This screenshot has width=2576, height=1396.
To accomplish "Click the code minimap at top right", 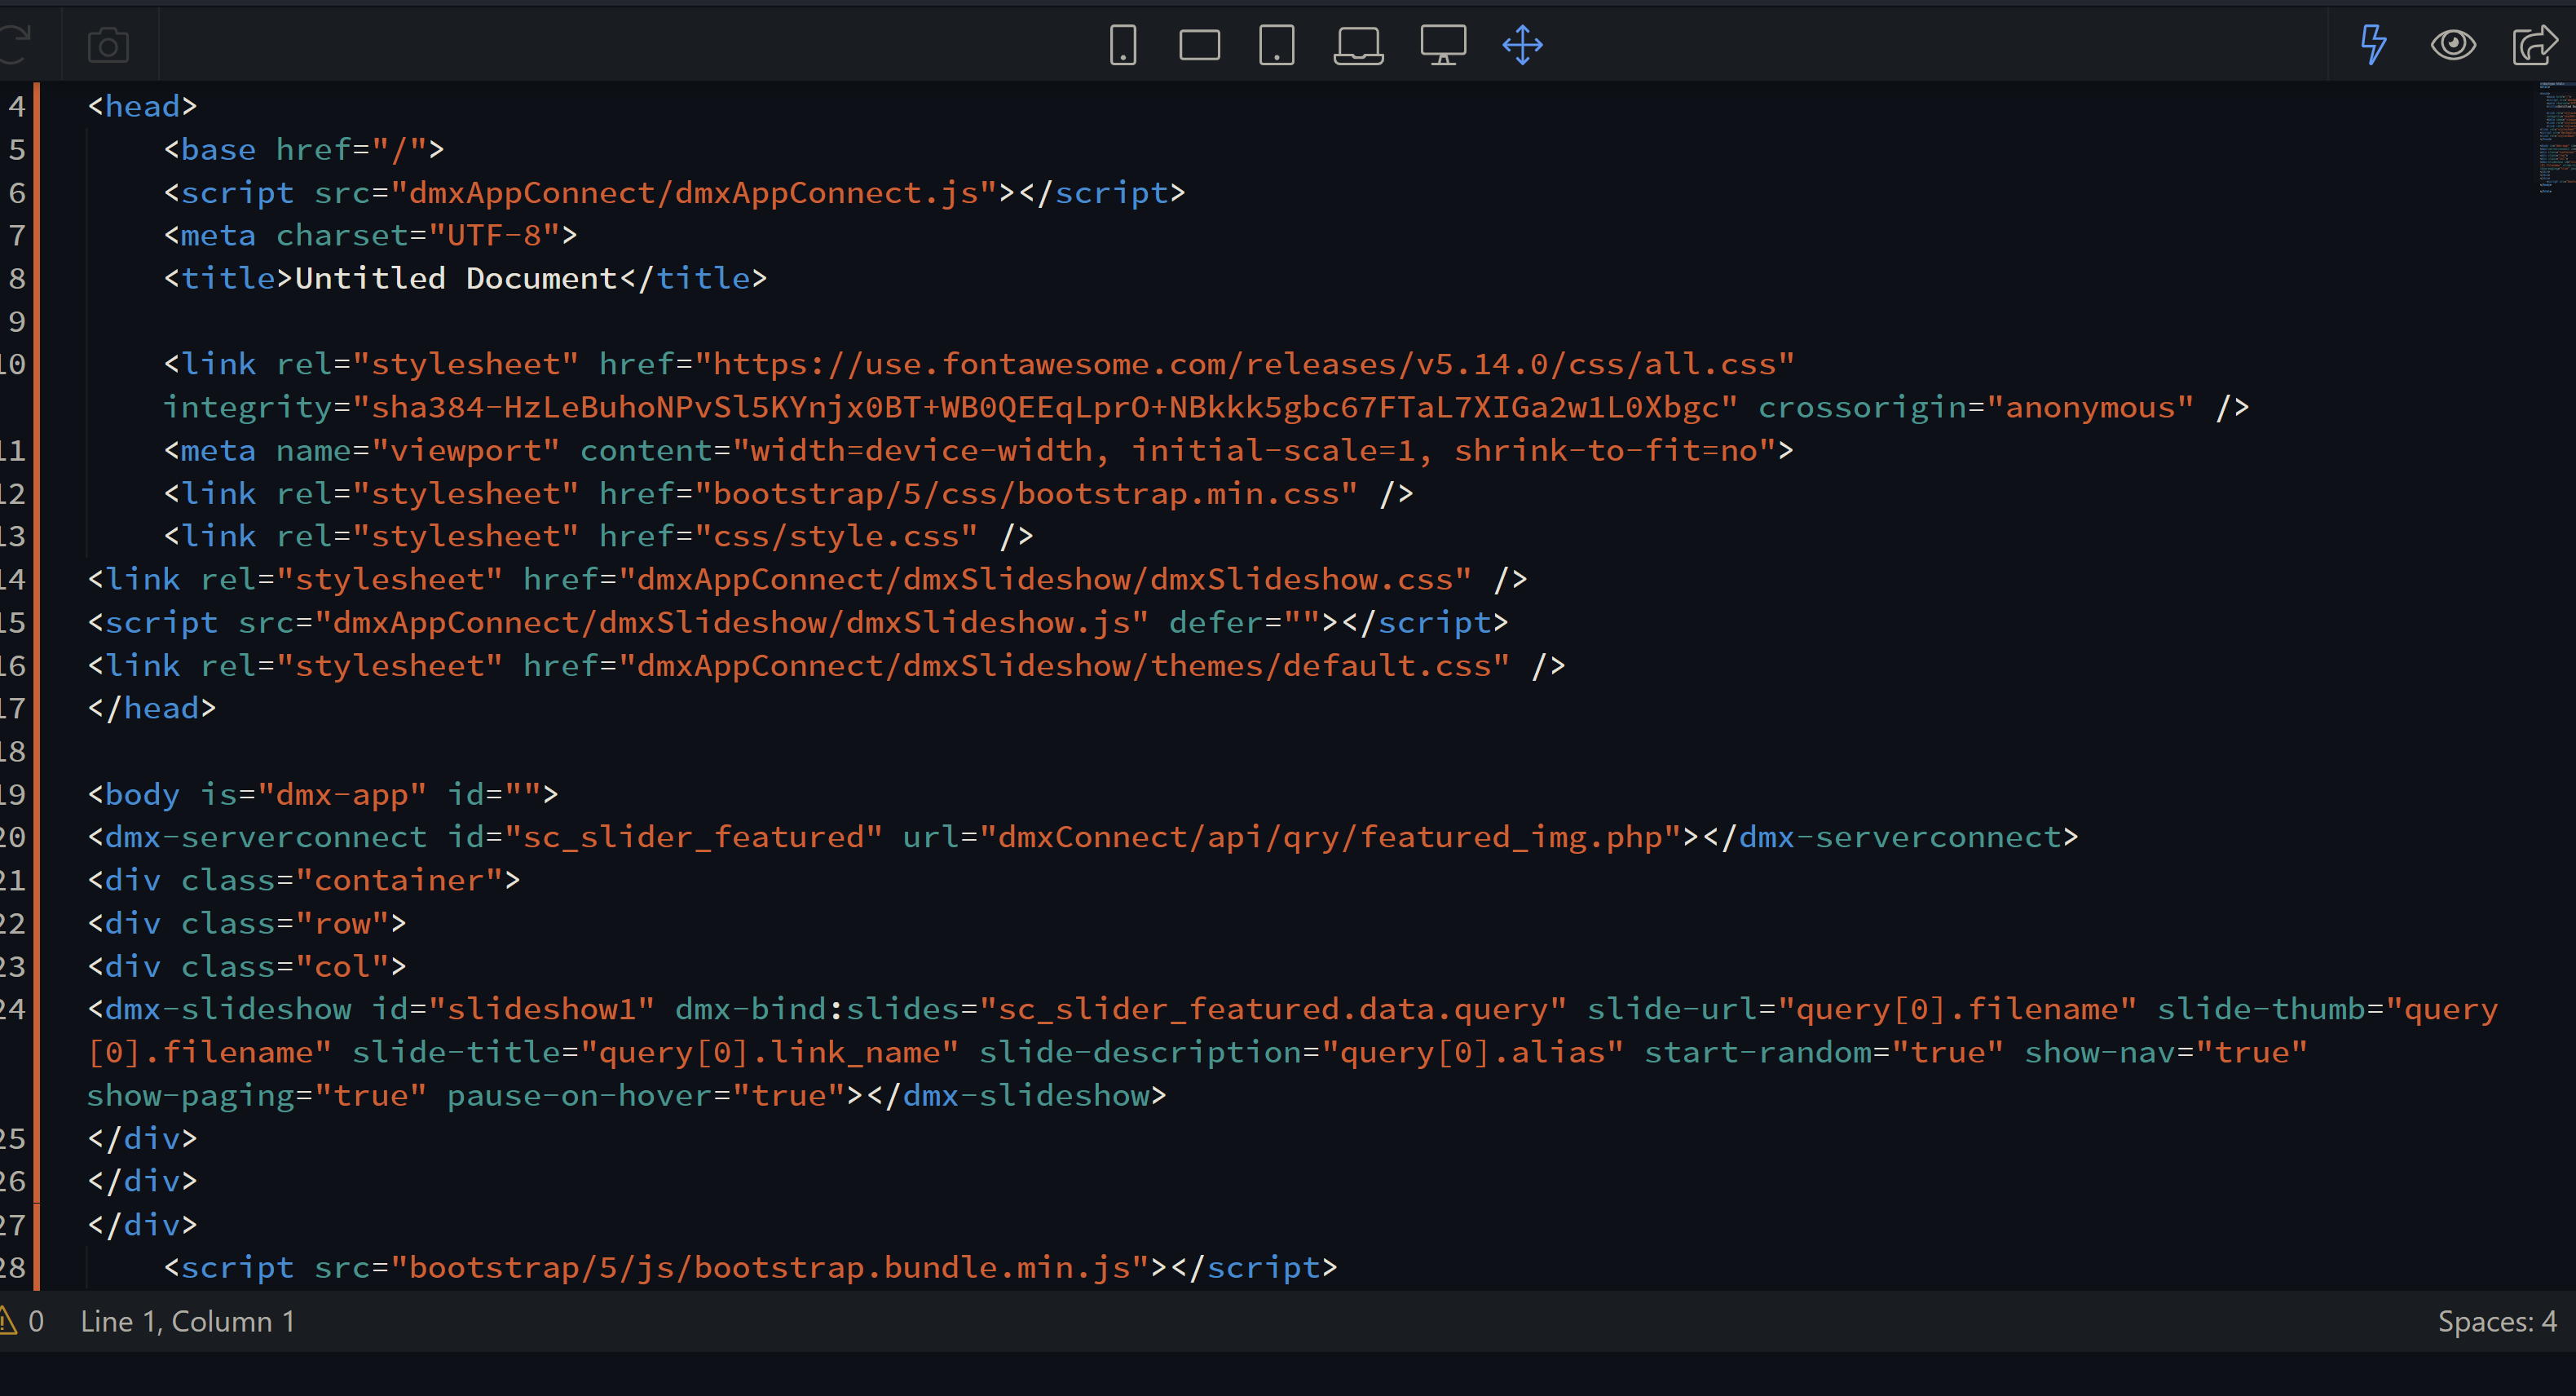I will pos(2554,138).
